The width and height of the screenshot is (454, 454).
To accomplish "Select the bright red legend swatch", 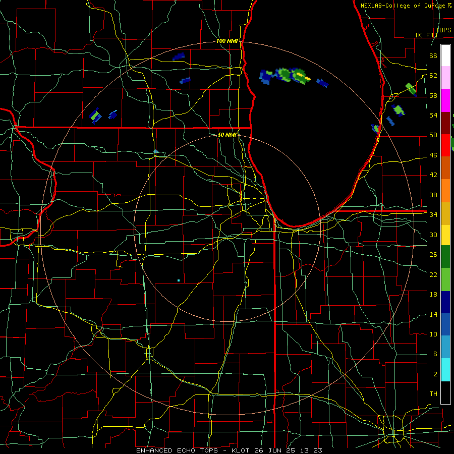I will tap(445, 145).
